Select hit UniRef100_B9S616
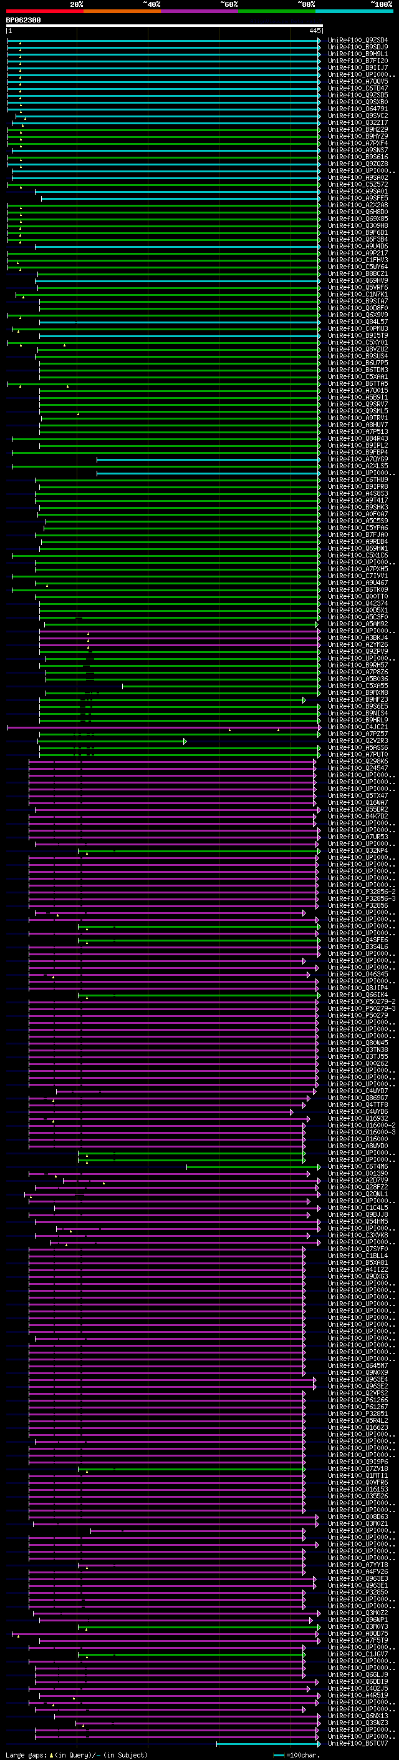The image size is (399, 1760). click(x=358, y=157)
